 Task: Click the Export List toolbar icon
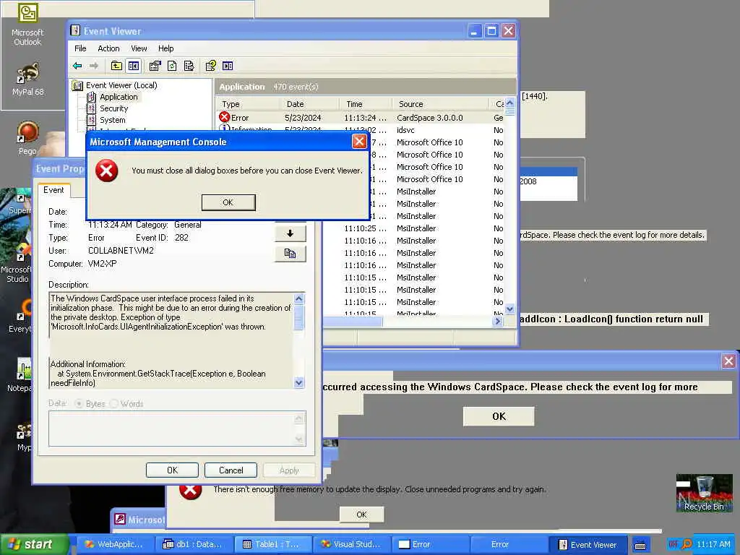coord(189,66)
